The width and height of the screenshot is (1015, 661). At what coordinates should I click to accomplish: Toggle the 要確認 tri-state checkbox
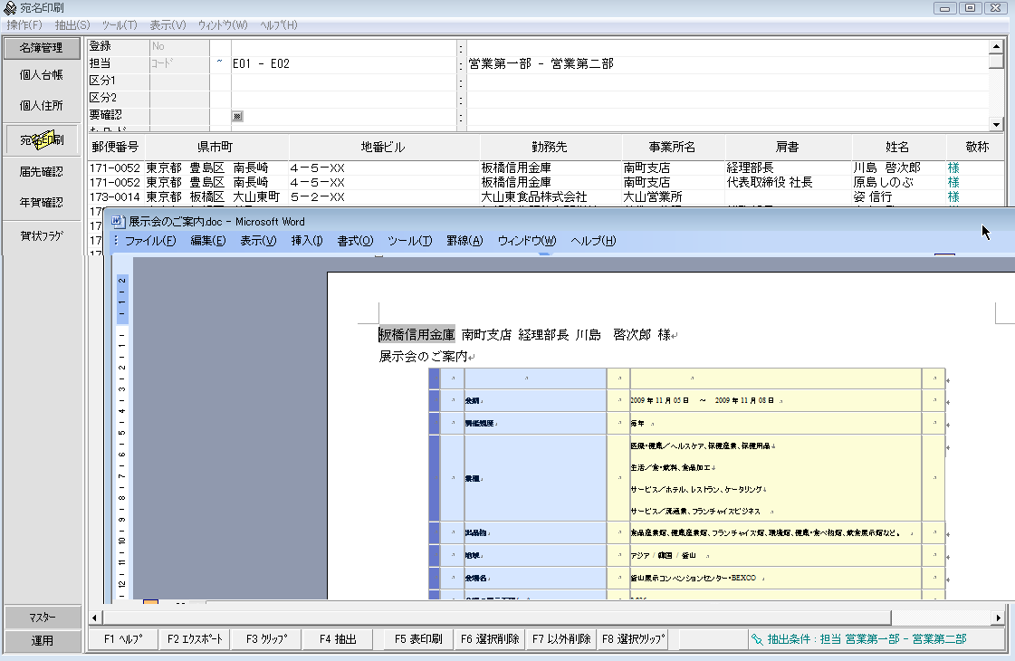coord(237,116)
